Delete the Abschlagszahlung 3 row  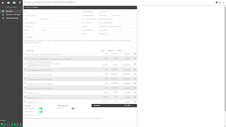click(x=135, y=79)
